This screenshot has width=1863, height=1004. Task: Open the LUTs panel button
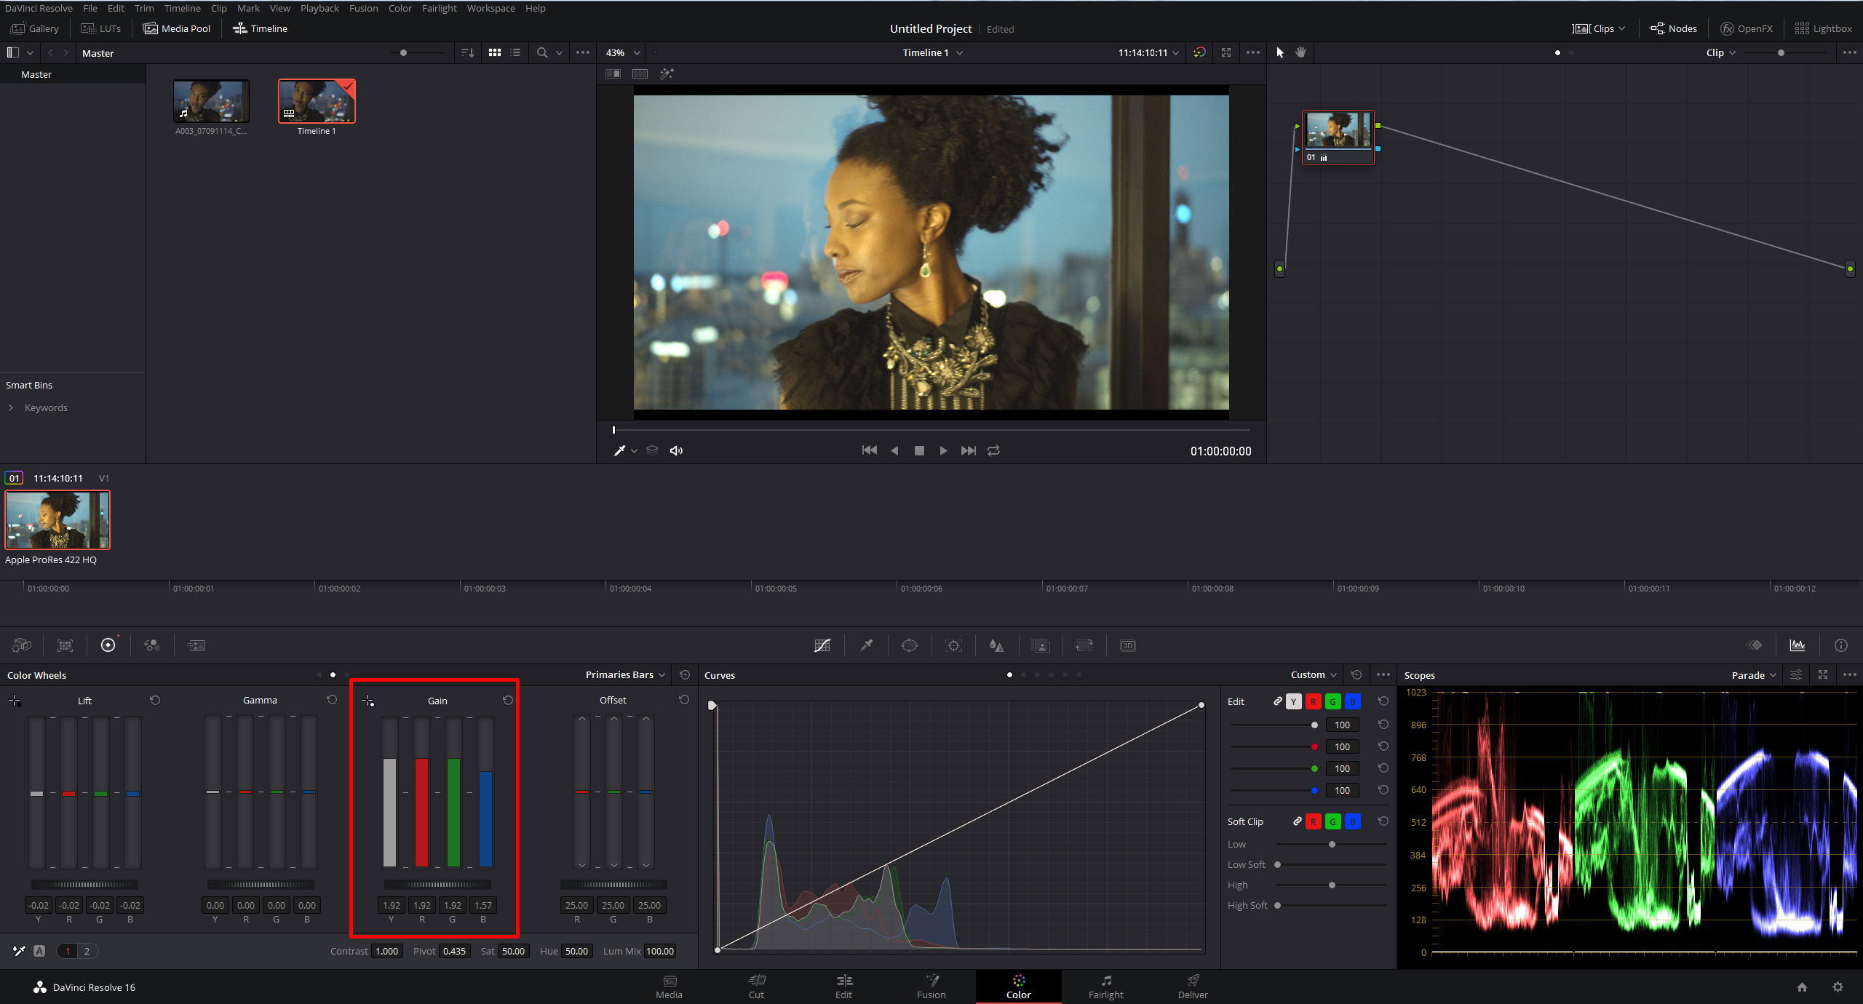point(101,28)
